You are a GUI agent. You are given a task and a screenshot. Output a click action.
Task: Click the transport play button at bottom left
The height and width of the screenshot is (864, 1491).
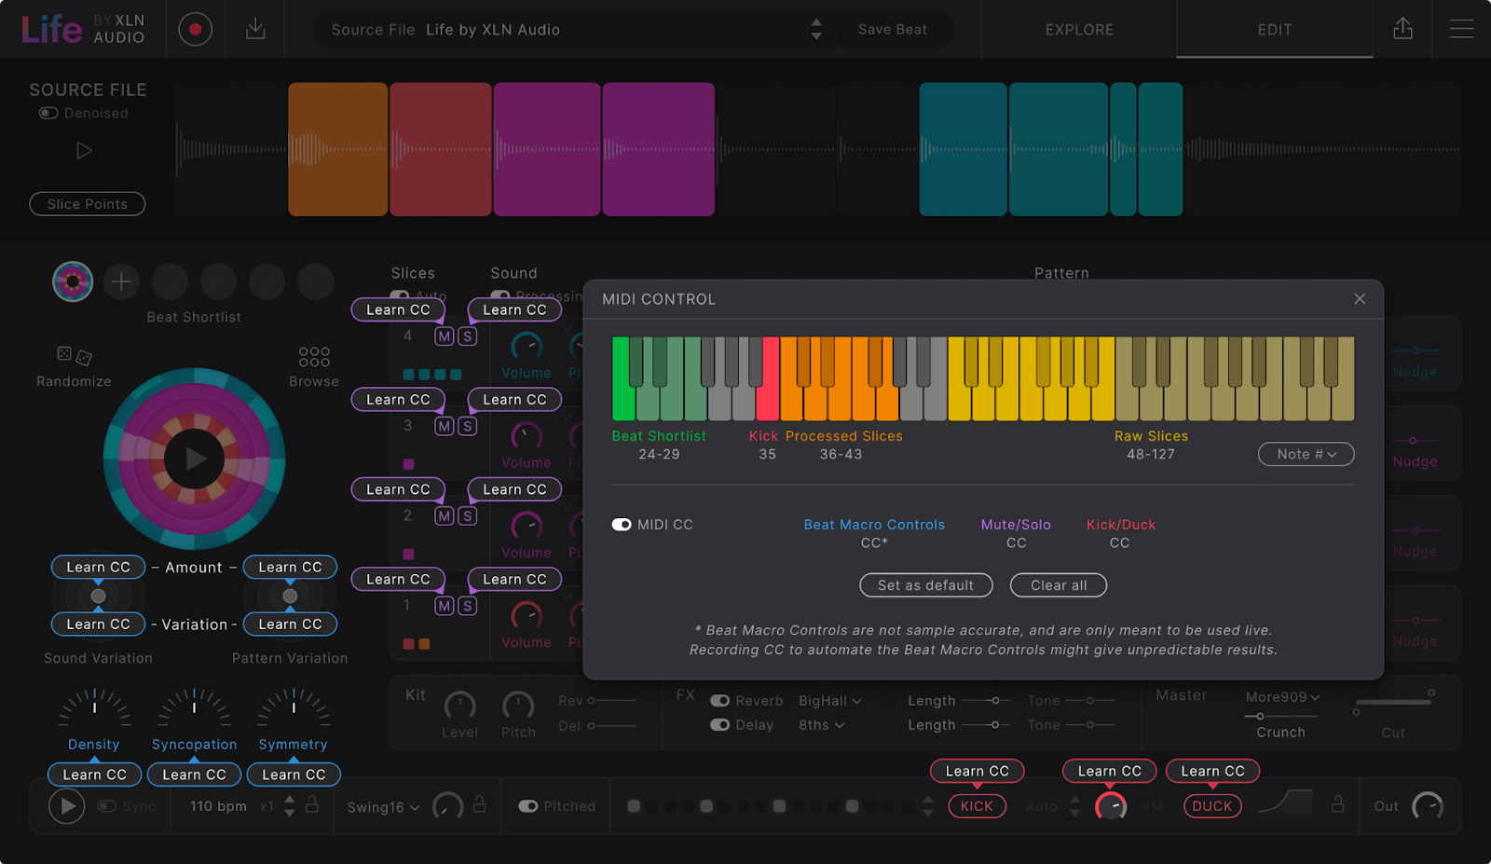click(x=66, y=806)
